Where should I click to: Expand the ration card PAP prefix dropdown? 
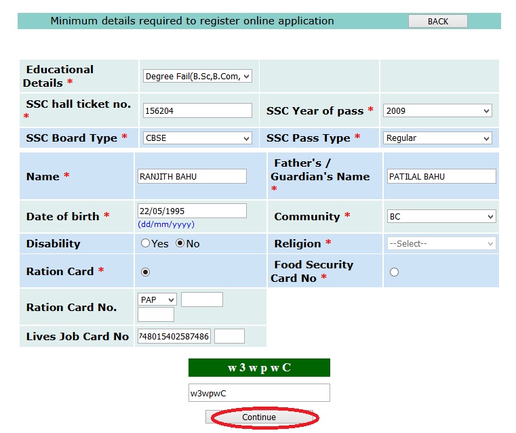pyautogui.click(x=157, y=300)
